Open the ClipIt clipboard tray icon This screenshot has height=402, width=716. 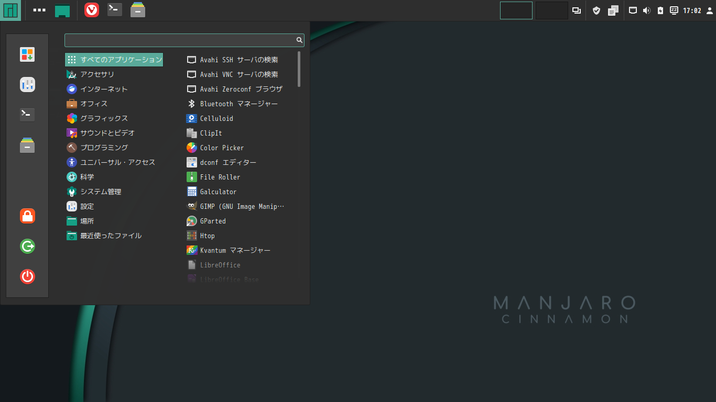(613, 10)
